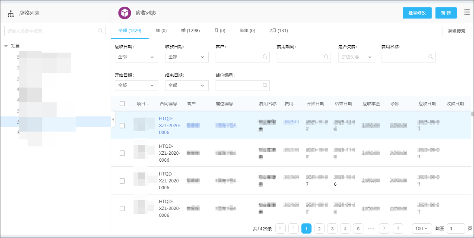The height and width of the screenshot is (238, 474).
Task: Click the 客户 column header
Action: coord(191,103)
